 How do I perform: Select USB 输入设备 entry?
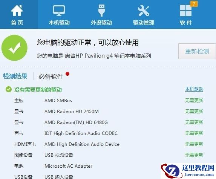(59, 177)
